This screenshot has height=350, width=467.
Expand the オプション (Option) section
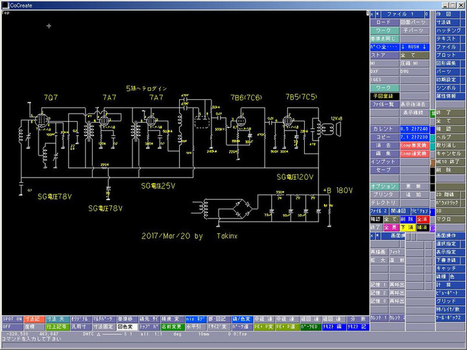click(x=383, y=186)
